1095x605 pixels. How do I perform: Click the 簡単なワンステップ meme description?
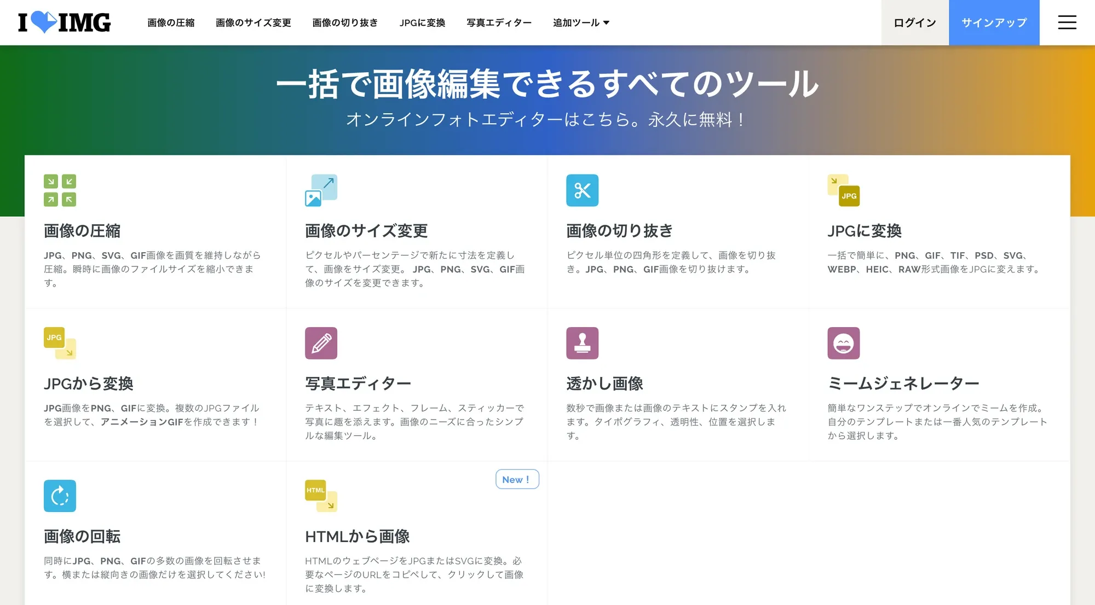[937, 422]
